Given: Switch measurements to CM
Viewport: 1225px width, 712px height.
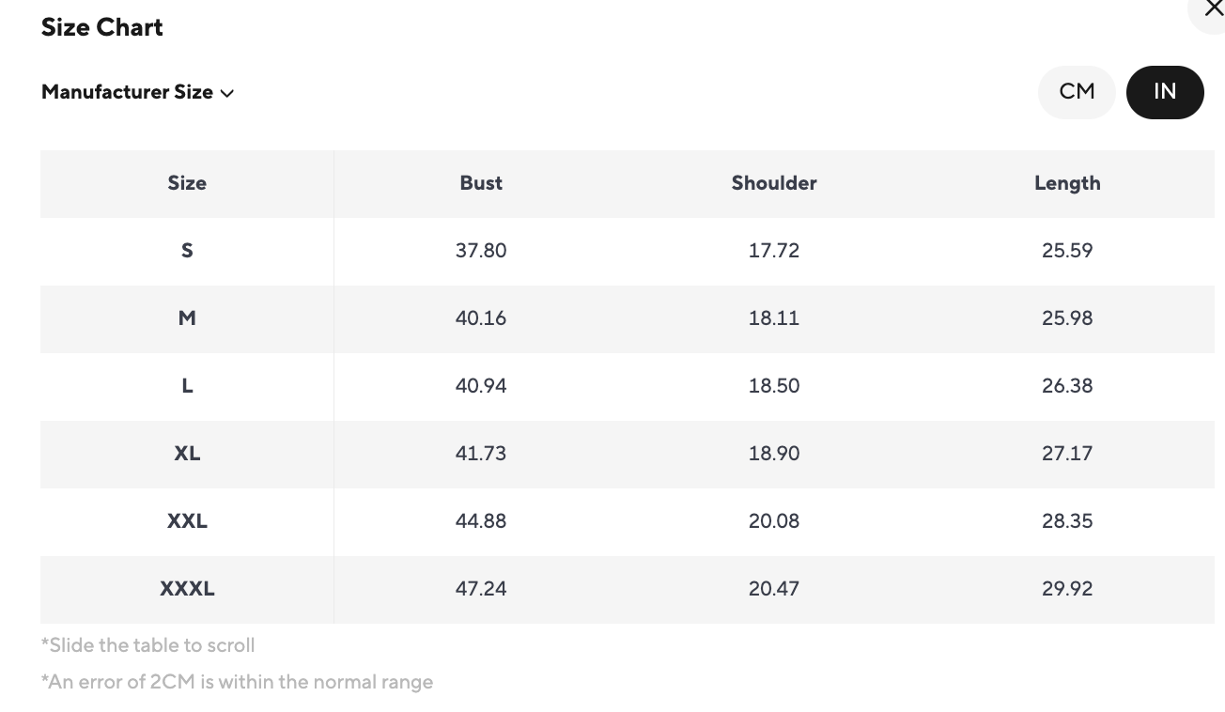Looking at the screenshot, I should [x=1077, y=92].
